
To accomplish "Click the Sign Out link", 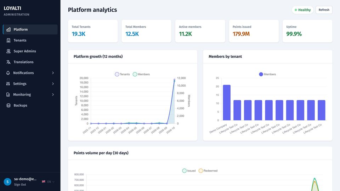I will (x=20, y=185).
